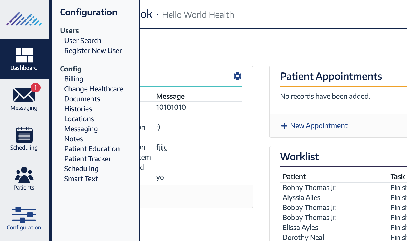Click the No records have been added text
This screenshot has width=407, height=241.
(x=325, y=96)
